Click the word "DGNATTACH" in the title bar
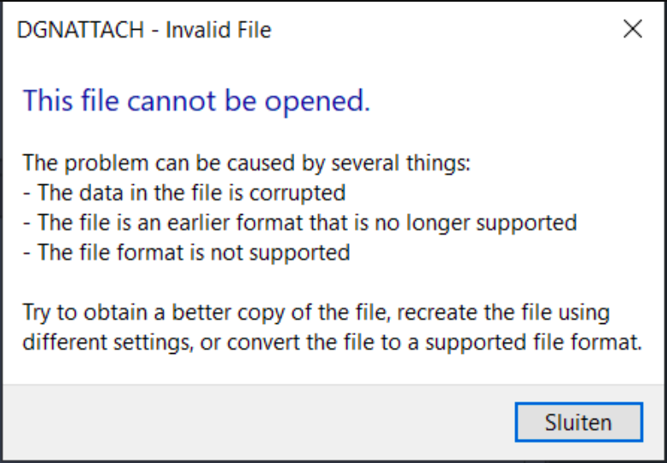The height and width of the screenshot is (463, 667). click(x=80, y=31)
